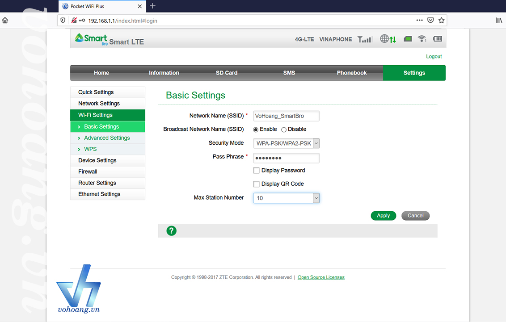Close the Pocket WiFi Plus tab

[x=140, y=6]
